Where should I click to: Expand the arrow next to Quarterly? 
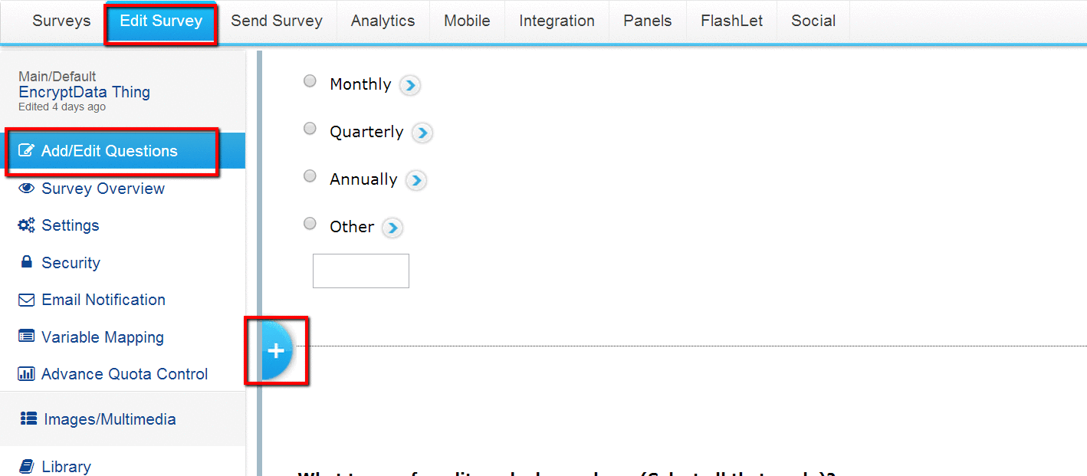pos(422,133)
